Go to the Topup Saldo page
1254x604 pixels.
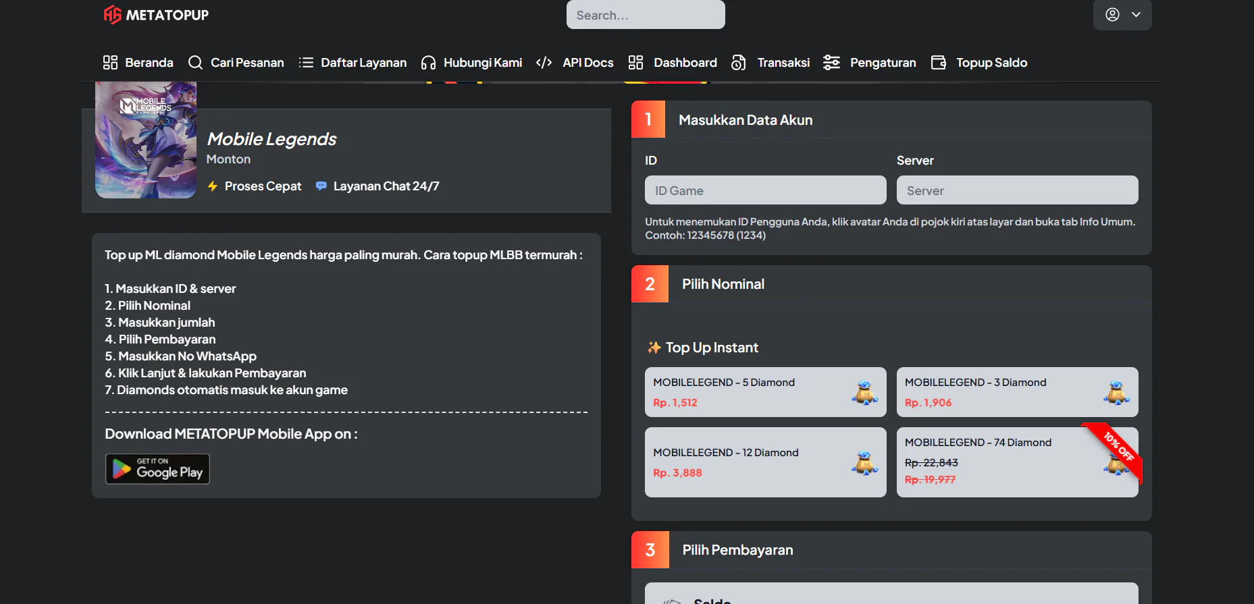[979, 63]
